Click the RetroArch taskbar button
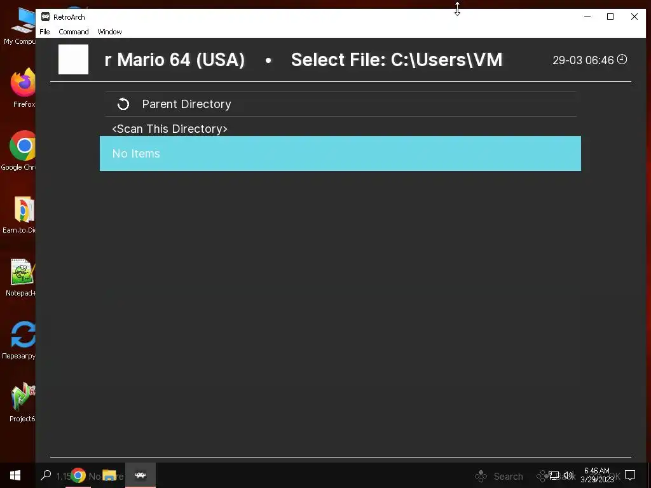 tap(140, 475)
